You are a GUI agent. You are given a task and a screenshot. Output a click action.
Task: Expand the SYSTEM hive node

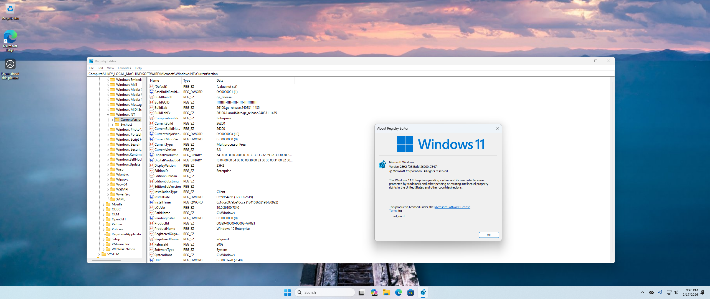(99, 254)
